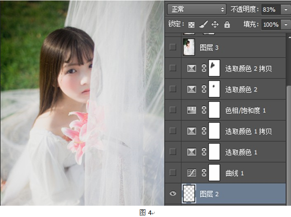291x217 pixels.
Task: Select the 选取颜色 2 拷贝 mask thumbnail
Action: tap(214, 68)
